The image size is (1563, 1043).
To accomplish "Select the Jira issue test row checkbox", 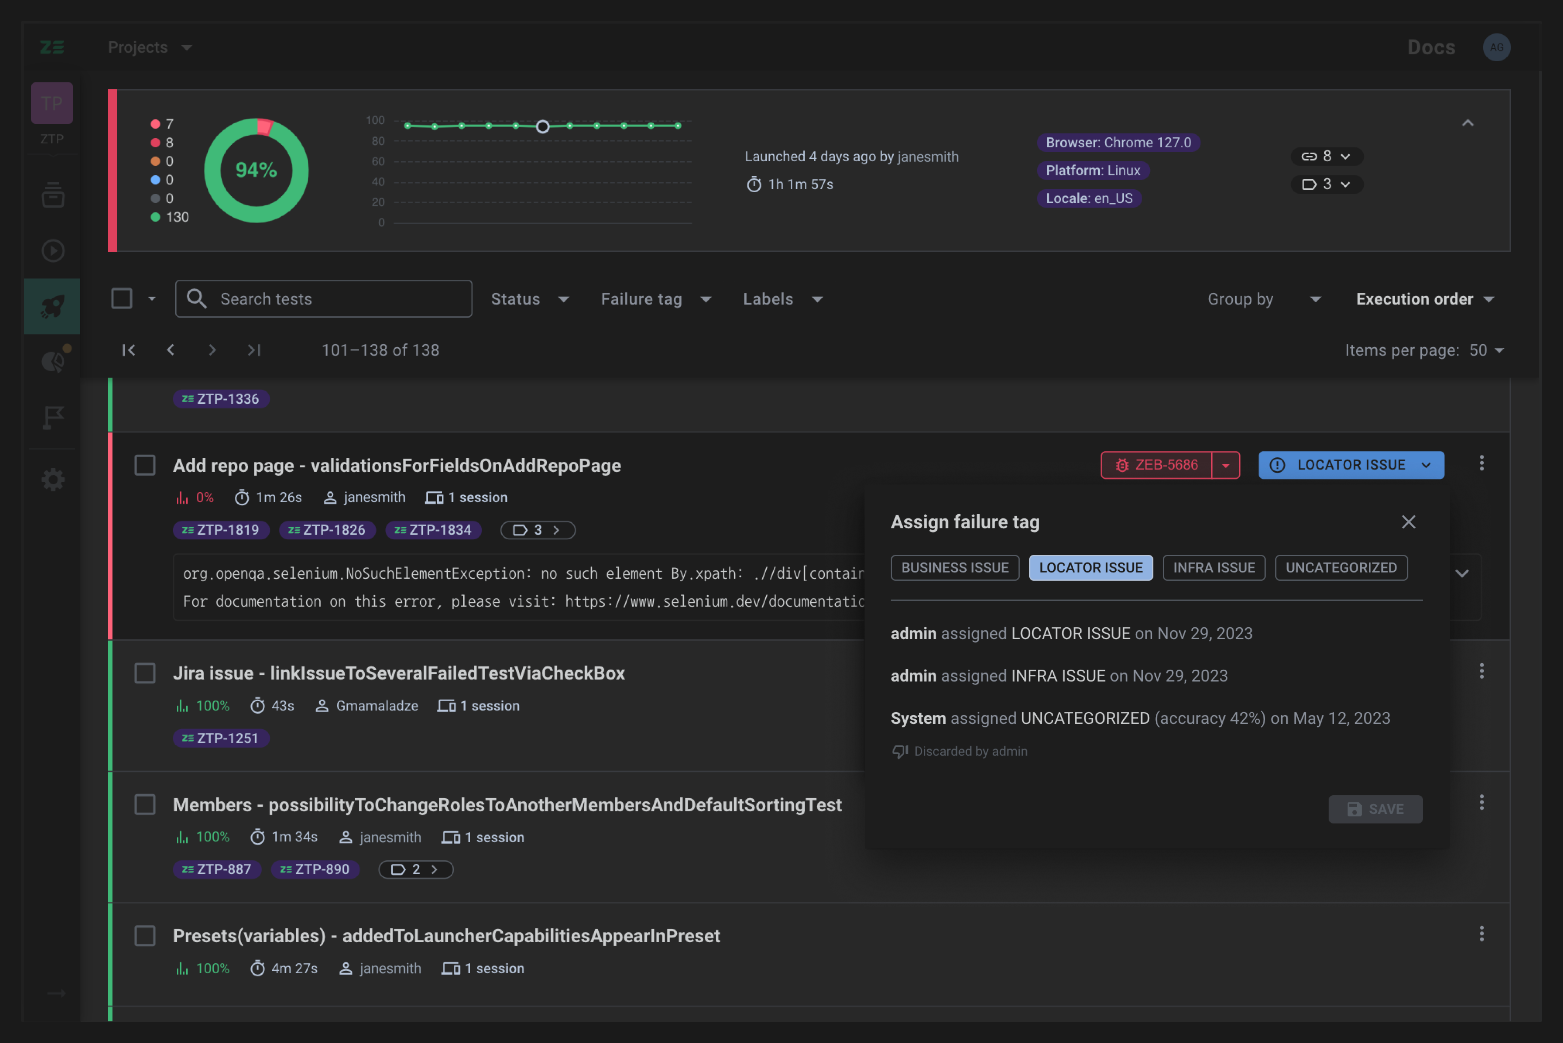I will (144, 673).
